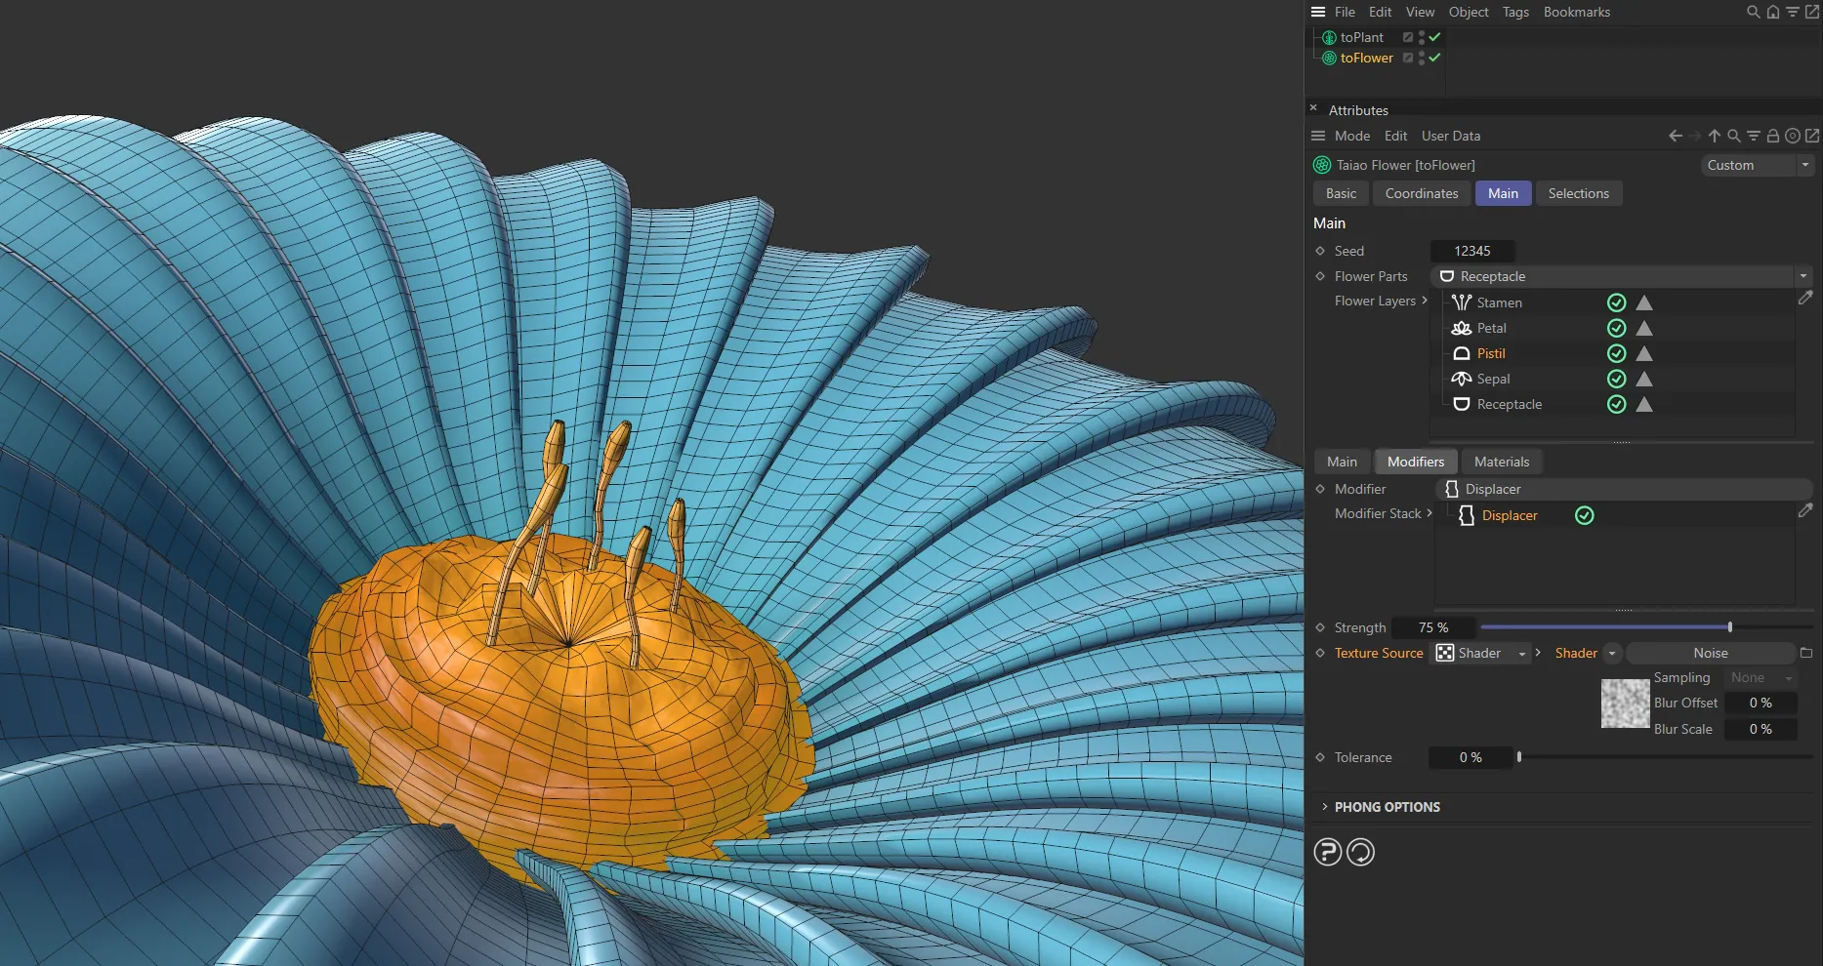
Task: Toggle the green enable checkmark on Stamen
Action: point(1616,302)
